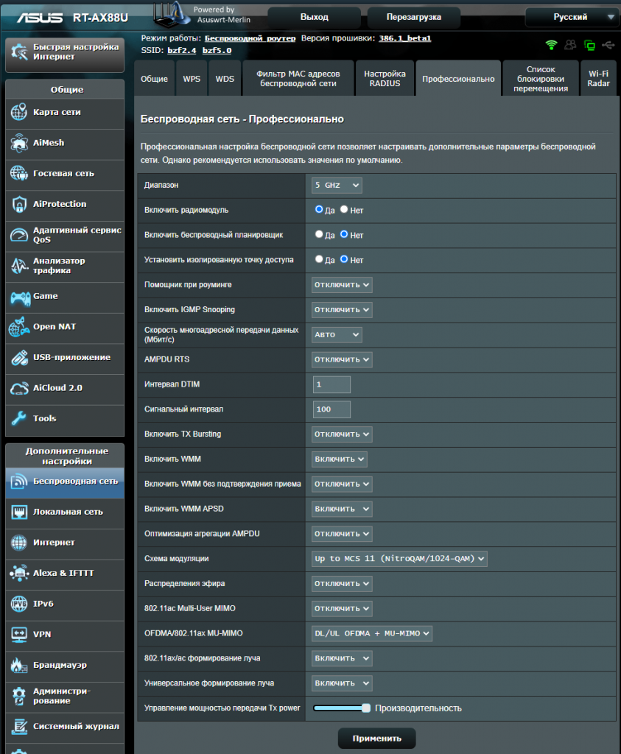The image size is (621, 754).
Task: Click the USB status icon in header
Action: 608,45
